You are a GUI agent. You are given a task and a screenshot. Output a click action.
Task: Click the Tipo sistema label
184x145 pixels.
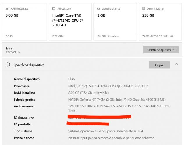click(x=23, y=131)
